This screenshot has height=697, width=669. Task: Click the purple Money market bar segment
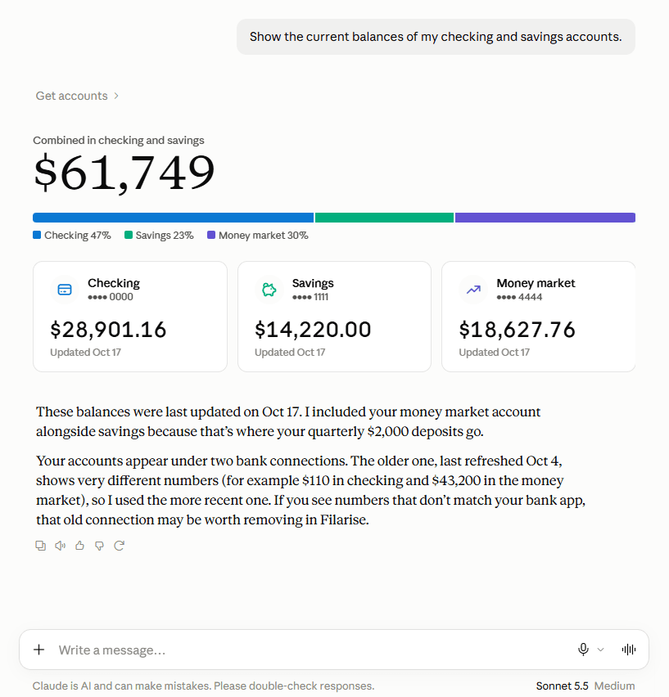pyautogui.click(x=545, y=218)
